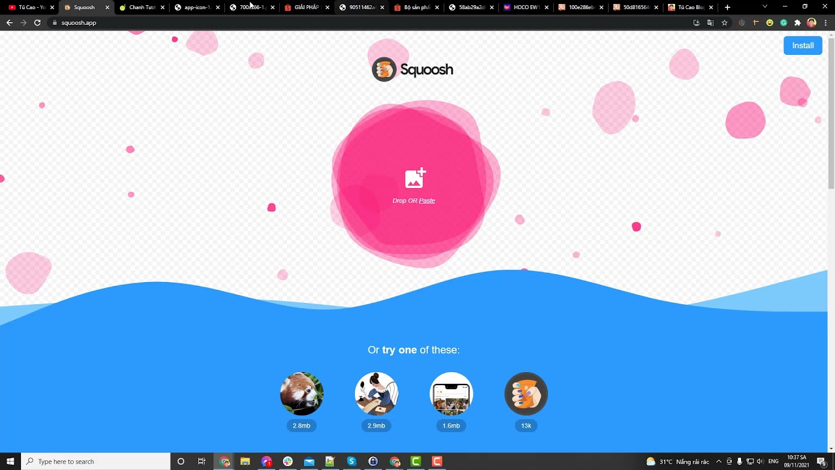Click the Squoosh logo at page top

(x=412, y=69)
